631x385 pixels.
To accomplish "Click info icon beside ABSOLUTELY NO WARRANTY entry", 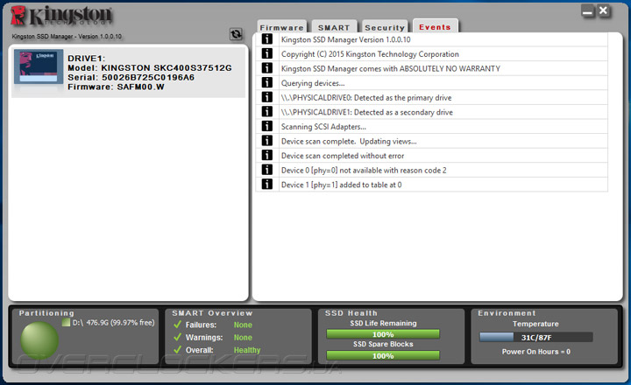I will pyautogui.click(x=266, y=68).
